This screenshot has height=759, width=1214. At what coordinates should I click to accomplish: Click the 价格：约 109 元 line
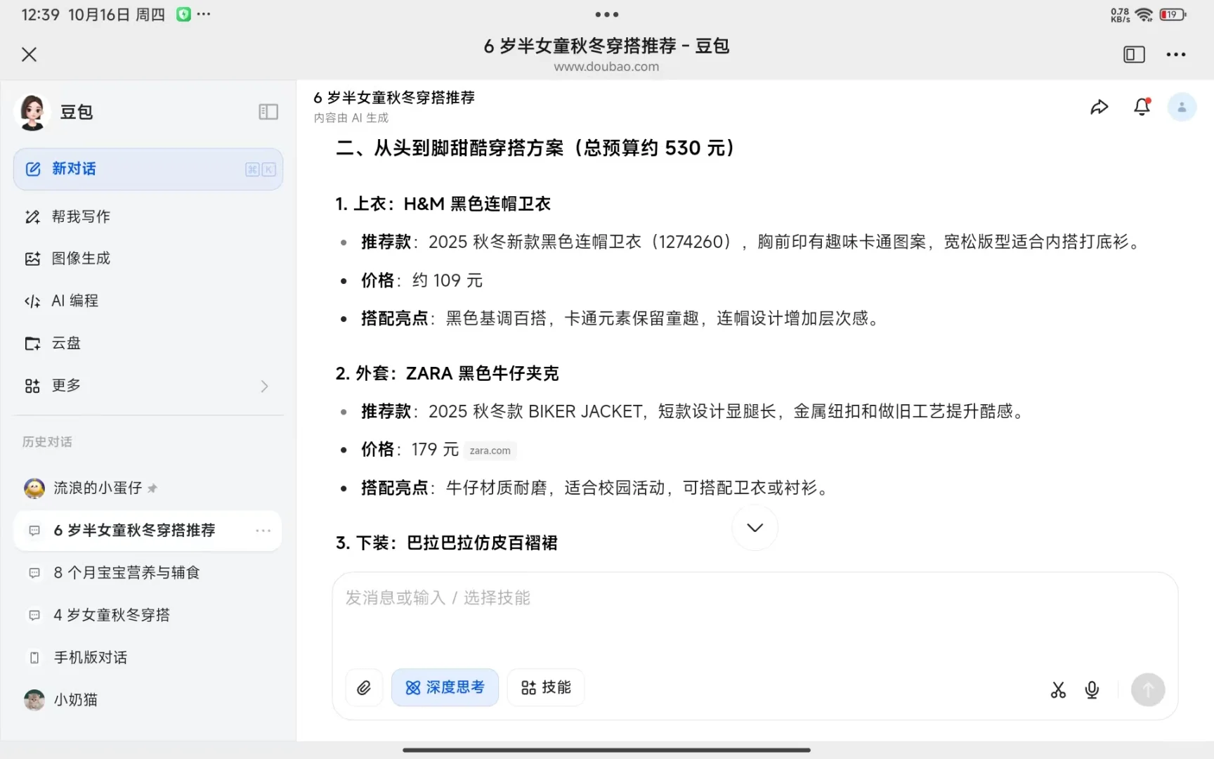(422, 280)
